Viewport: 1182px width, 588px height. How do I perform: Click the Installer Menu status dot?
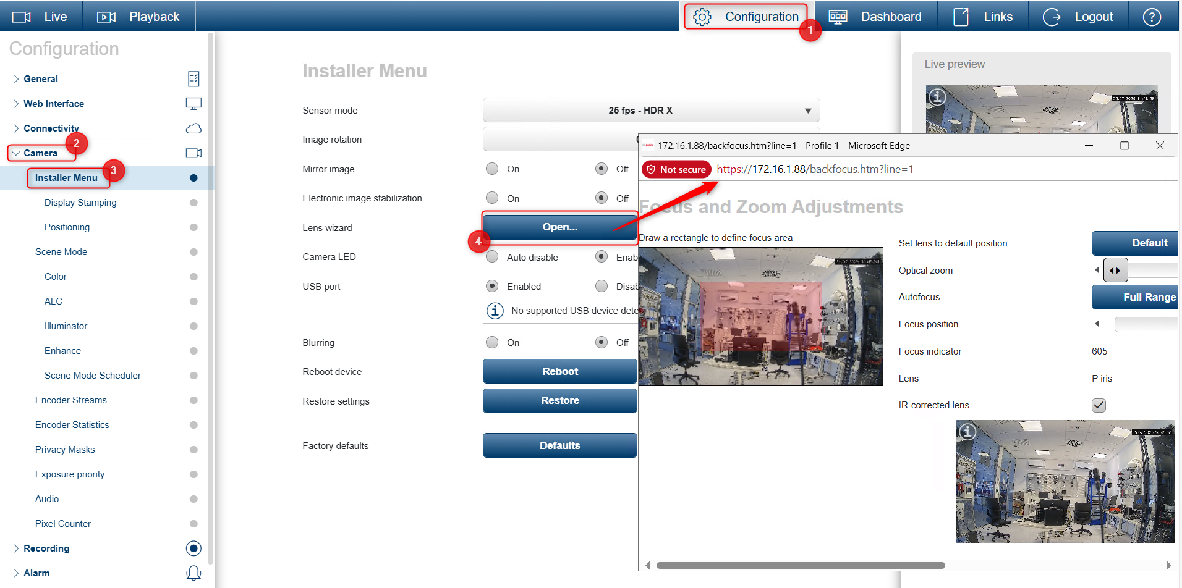pyautogui.click(x=193, y=178)
